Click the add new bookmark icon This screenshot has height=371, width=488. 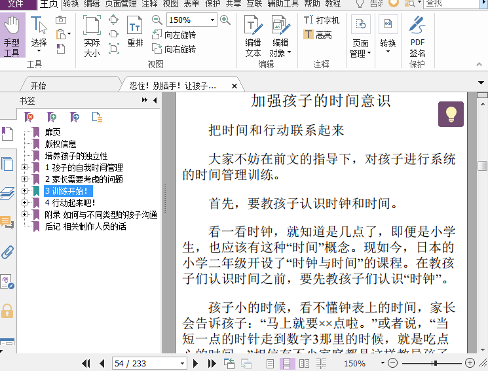point(52,117)
